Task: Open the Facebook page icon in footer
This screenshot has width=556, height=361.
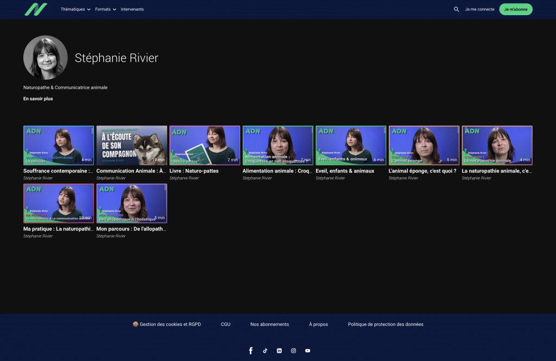Action: point(251,351)
